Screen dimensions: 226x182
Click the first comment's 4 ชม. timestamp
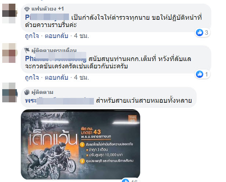[x=81, y=36]
